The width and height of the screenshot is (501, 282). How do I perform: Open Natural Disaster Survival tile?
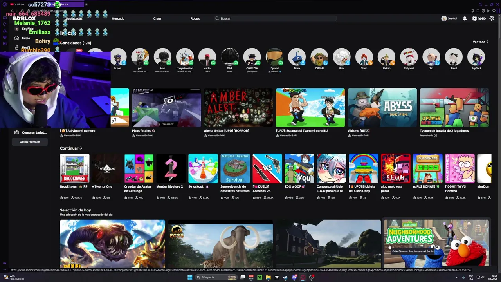(x=235, y=168)
